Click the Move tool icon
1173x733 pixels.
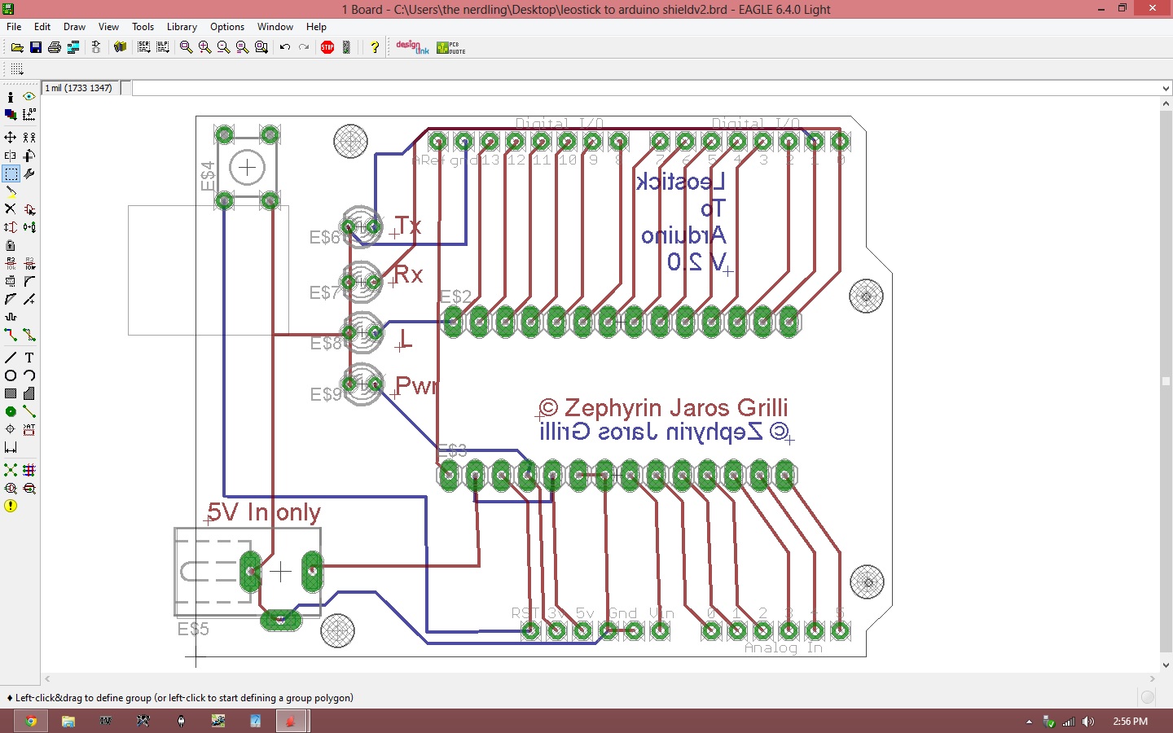point(11,137)
